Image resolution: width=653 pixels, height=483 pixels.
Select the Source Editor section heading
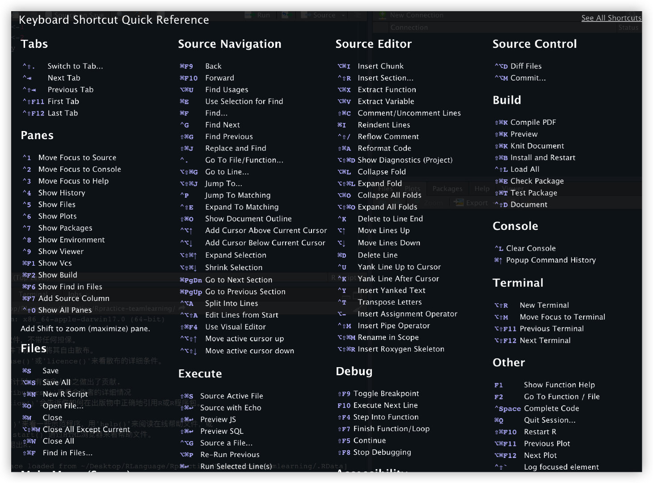pos(373,44)
